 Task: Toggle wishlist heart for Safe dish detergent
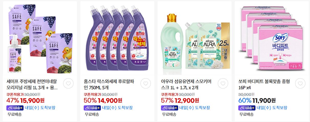68,83
